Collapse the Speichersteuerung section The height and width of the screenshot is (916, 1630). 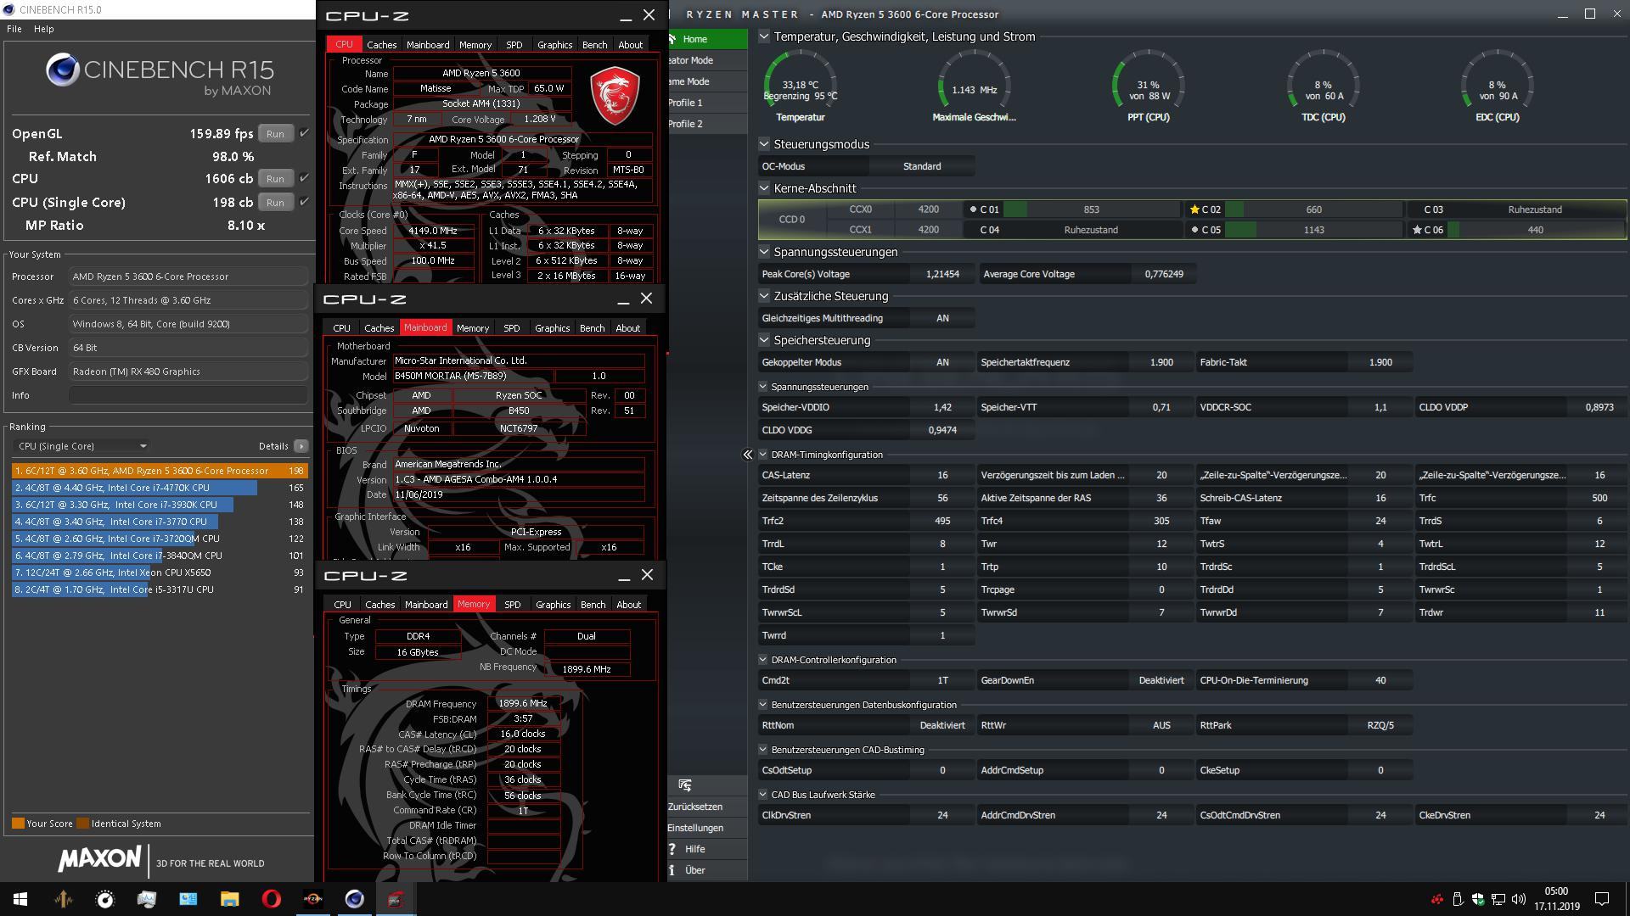(x=764, y=340)
